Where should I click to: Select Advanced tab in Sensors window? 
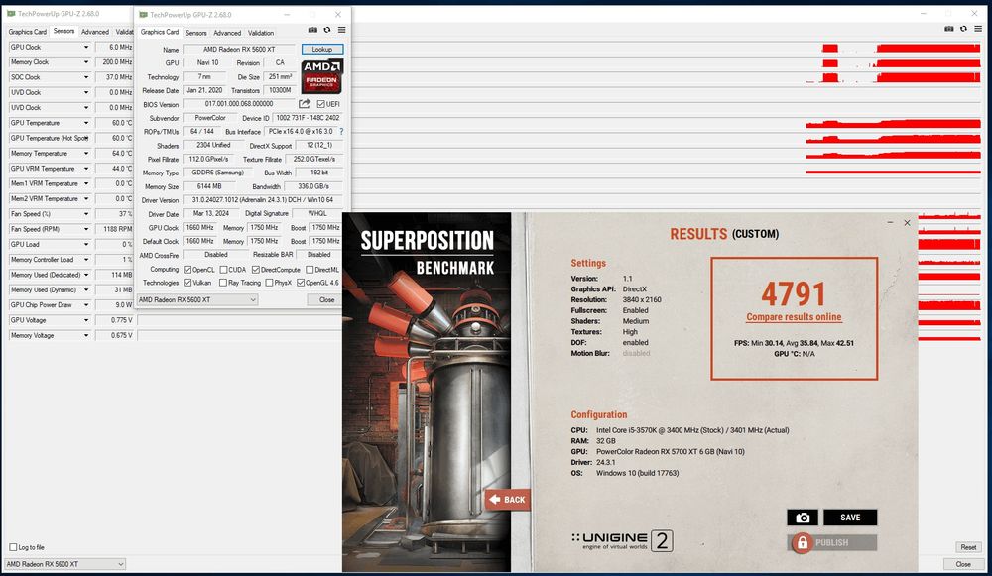tap(95, 31)
